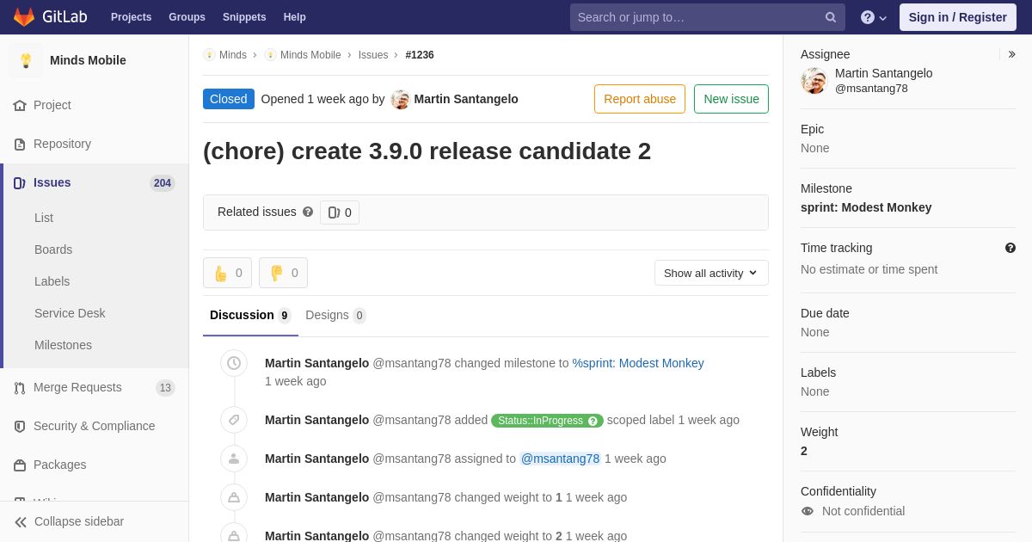Open the Projects menu
Image resolution: width=1032 pixels, height=542 pixels.
[x=131, y=17]
